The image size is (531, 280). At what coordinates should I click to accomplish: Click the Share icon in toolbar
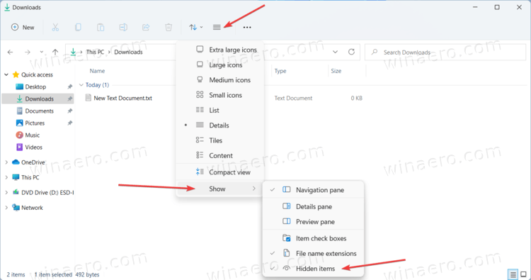pos(146,28)
